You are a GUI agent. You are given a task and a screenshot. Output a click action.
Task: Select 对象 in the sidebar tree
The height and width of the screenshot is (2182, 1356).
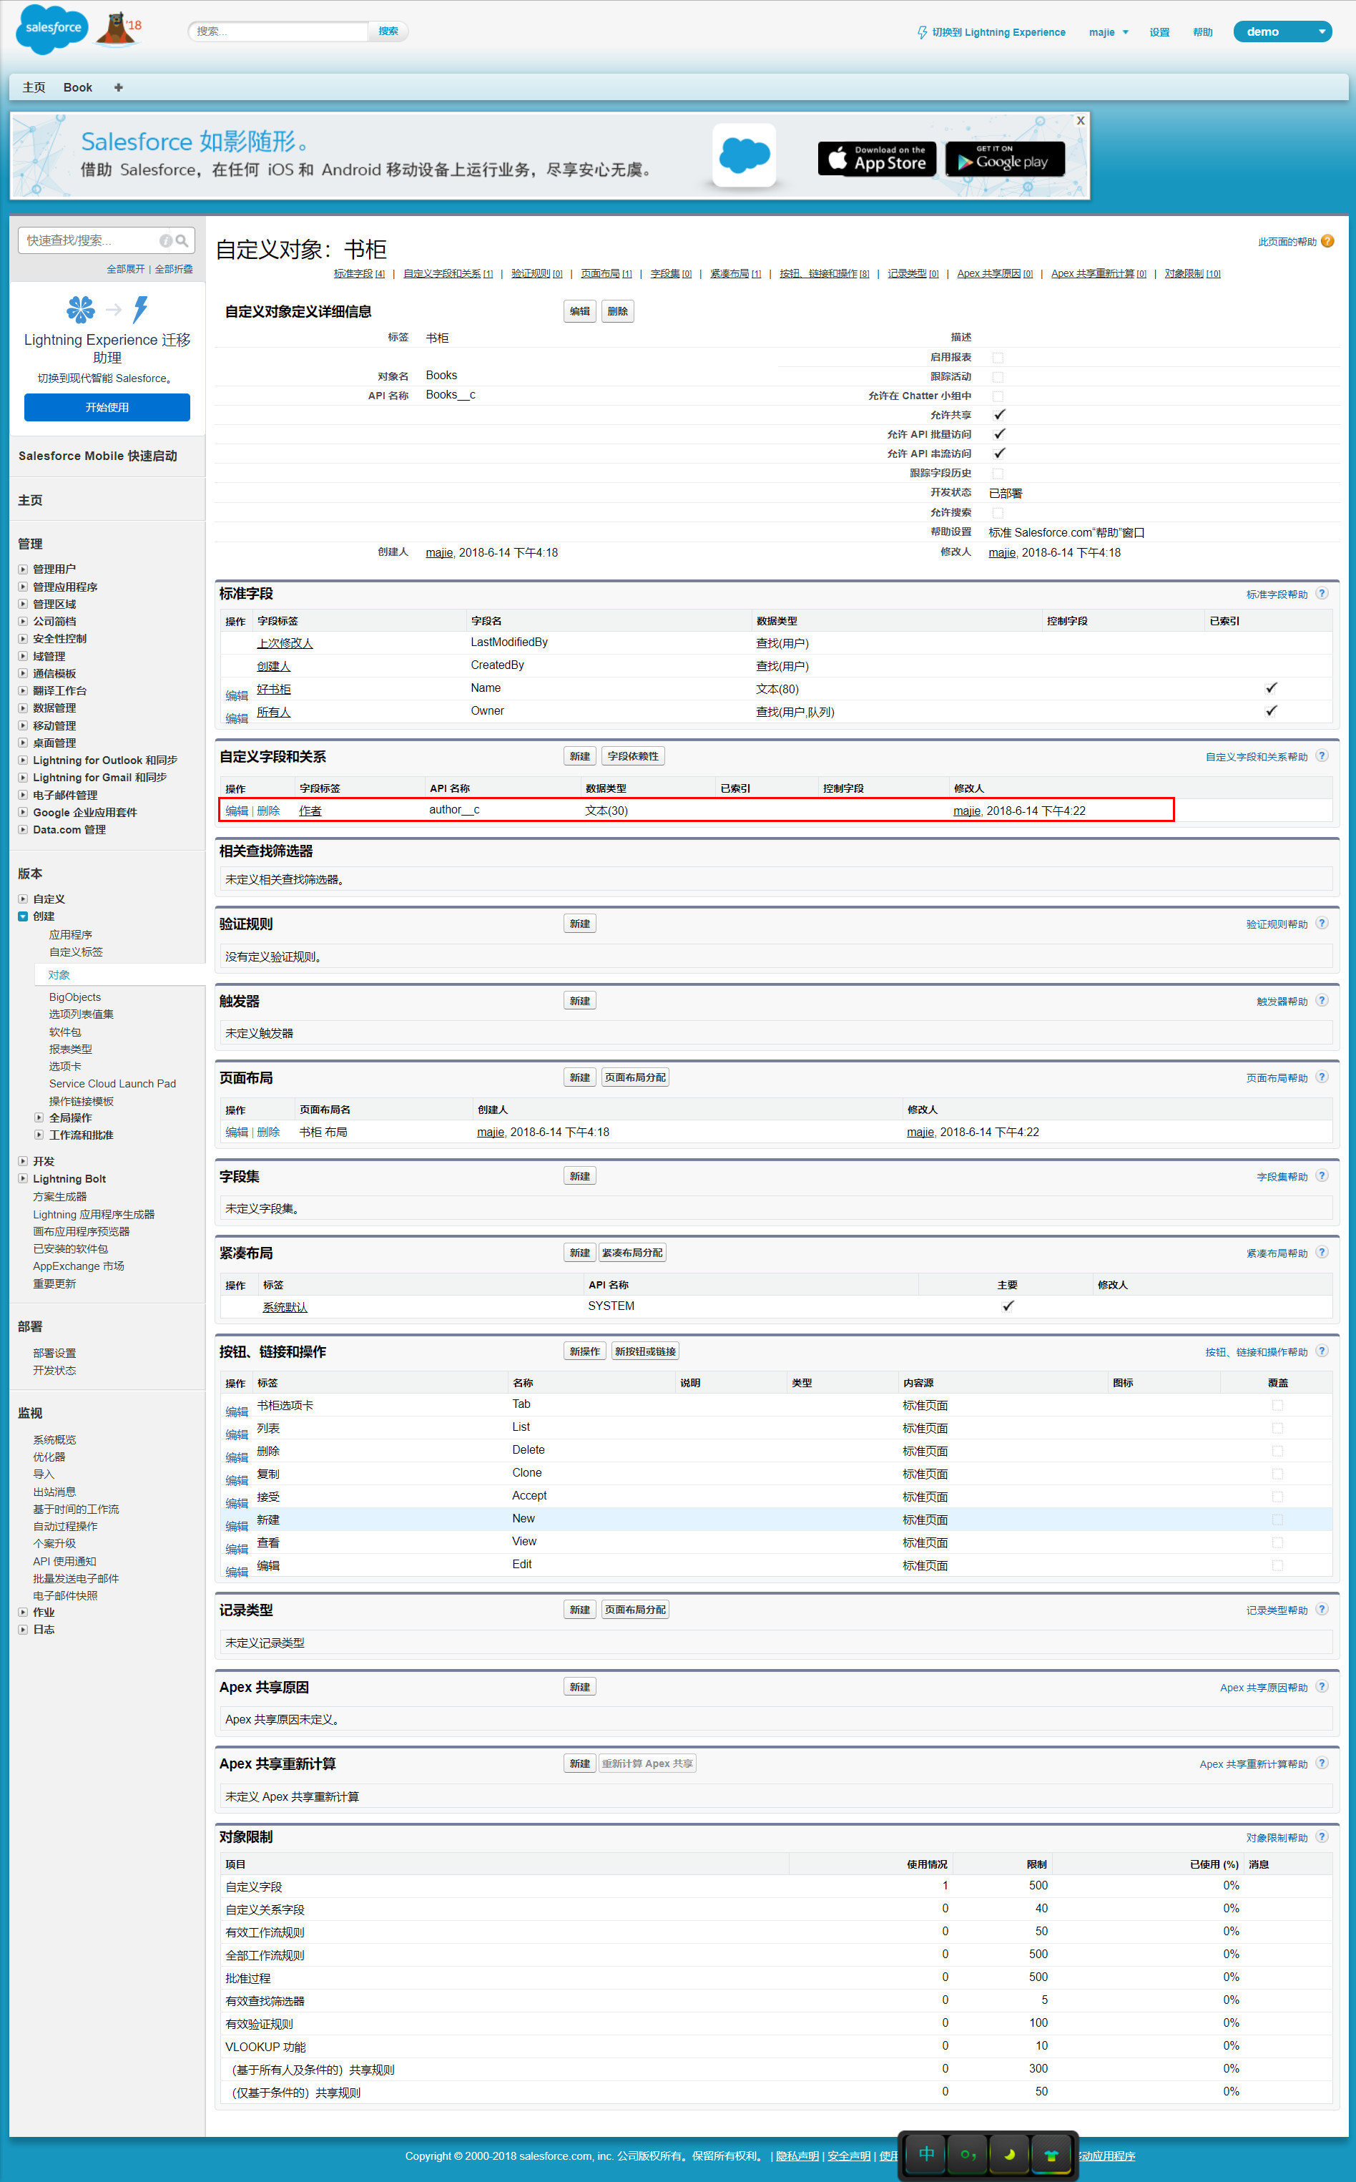pos(59,974)
